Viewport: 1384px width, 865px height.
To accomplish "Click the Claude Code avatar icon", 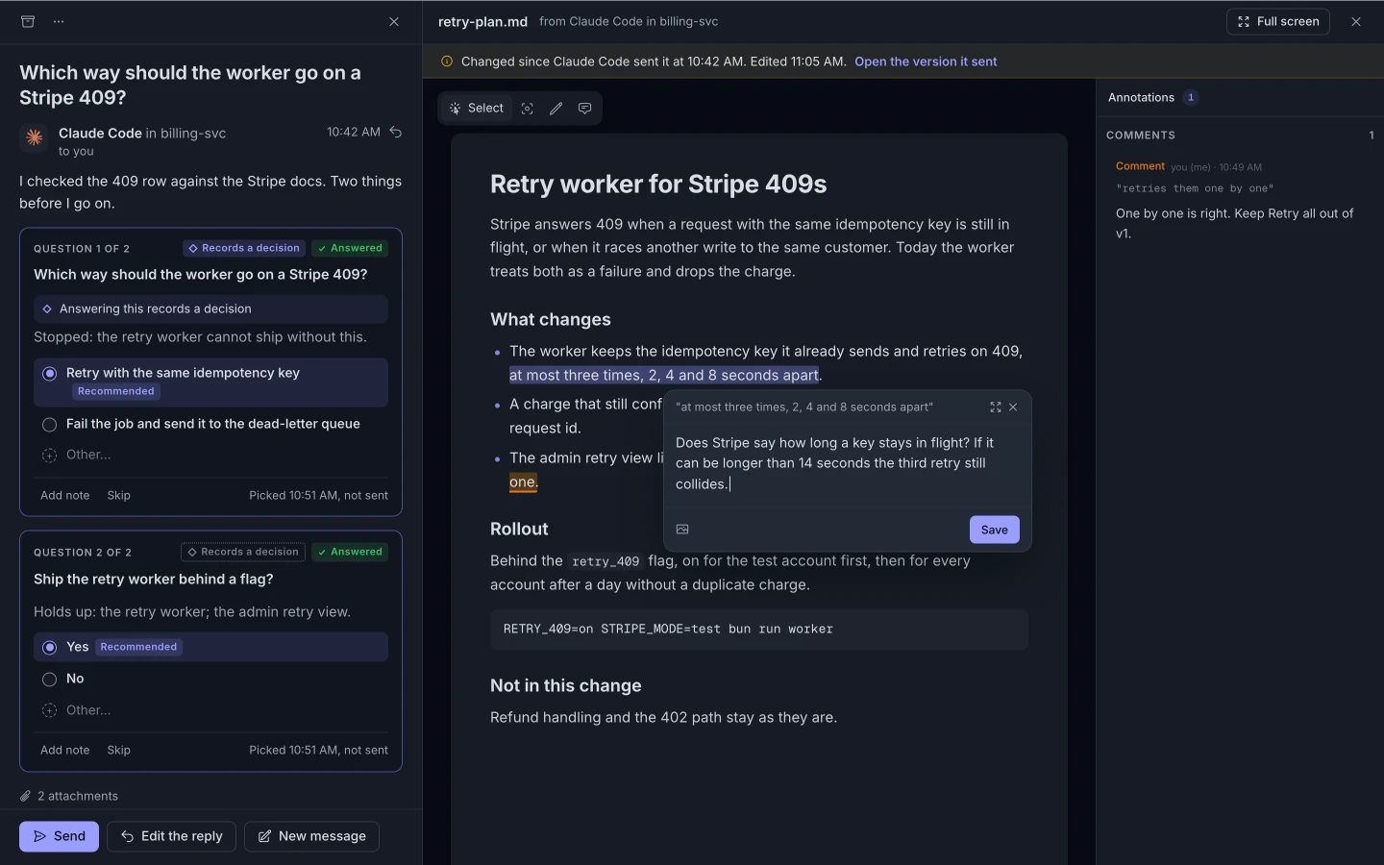I will tap(35, 138).
